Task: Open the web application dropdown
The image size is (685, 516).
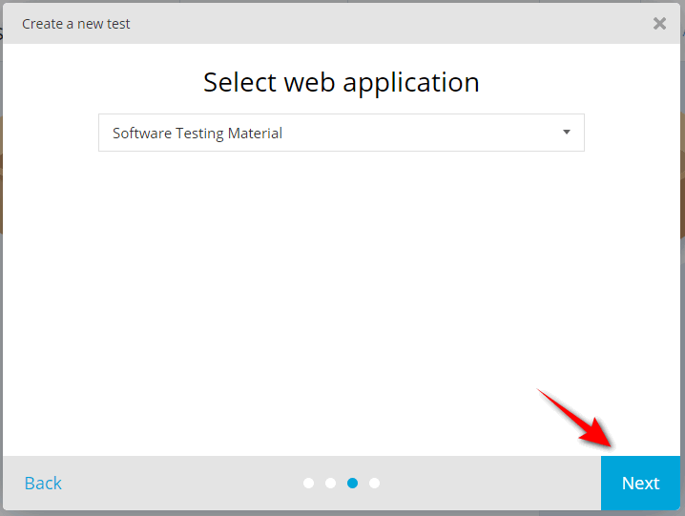Action: [x=342, y=133]
